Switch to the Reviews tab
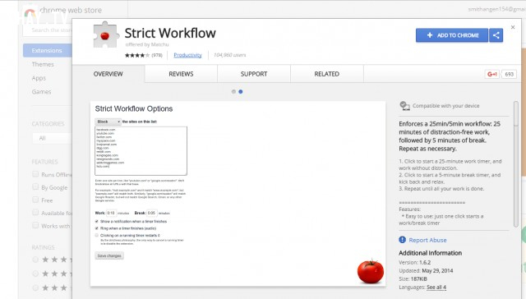Image resolution: width=526 pixels, height=299 pixels. 181,74
